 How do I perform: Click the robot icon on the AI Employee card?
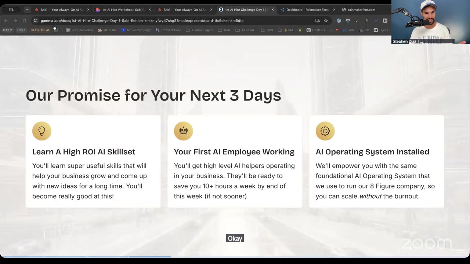[183, 131]
